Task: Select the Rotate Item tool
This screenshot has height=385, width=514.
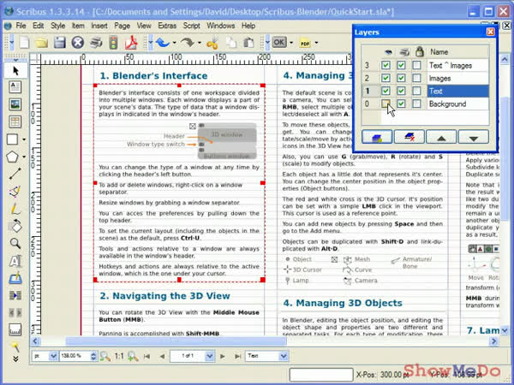Action: point(15,226)
